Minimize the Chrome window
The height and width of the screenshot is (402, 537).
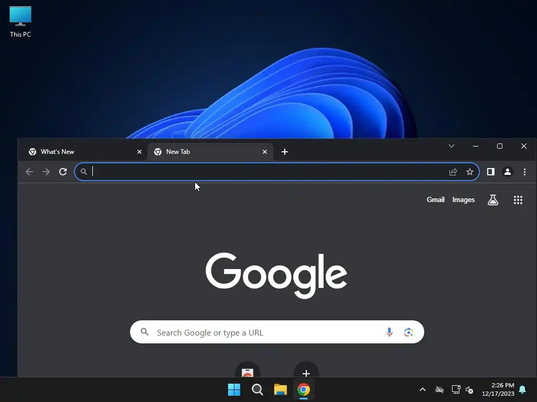[475, 146]
